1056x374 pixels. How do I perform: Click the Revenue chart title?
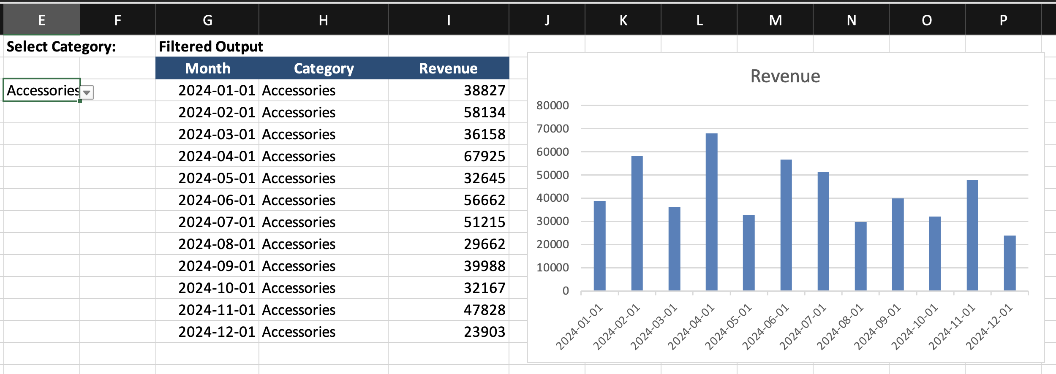tap(785, 76)
